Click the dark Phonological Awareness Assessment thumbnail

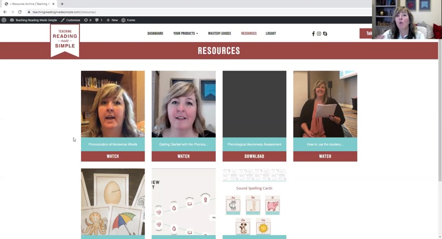[x=254, y=104]
